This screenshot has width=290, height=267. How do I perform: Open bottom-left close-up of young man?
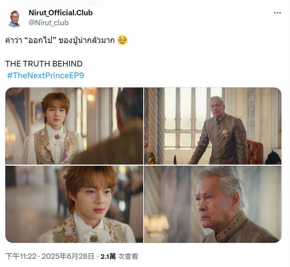coord(74,204)
